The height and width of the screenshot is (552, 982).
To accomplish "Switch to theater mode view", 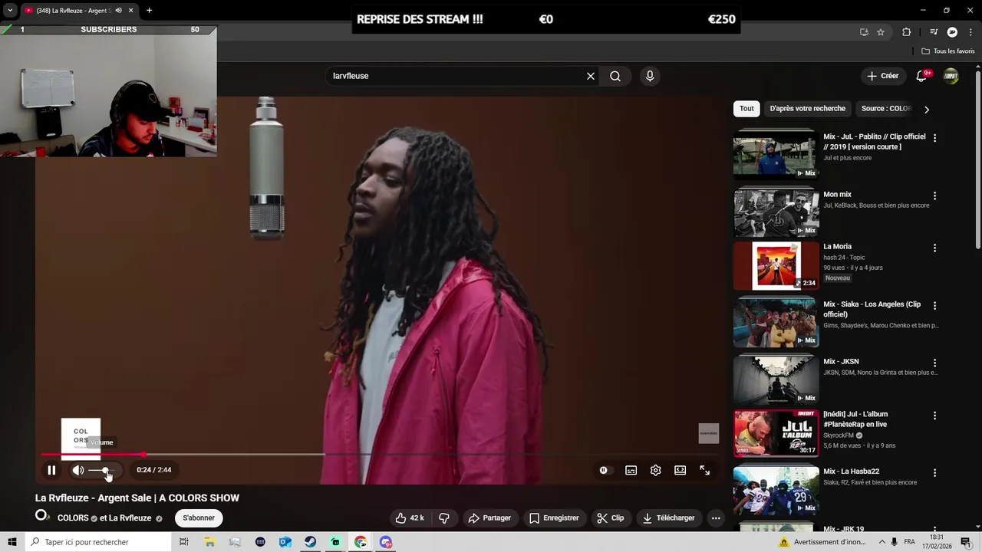I will 680,470.
